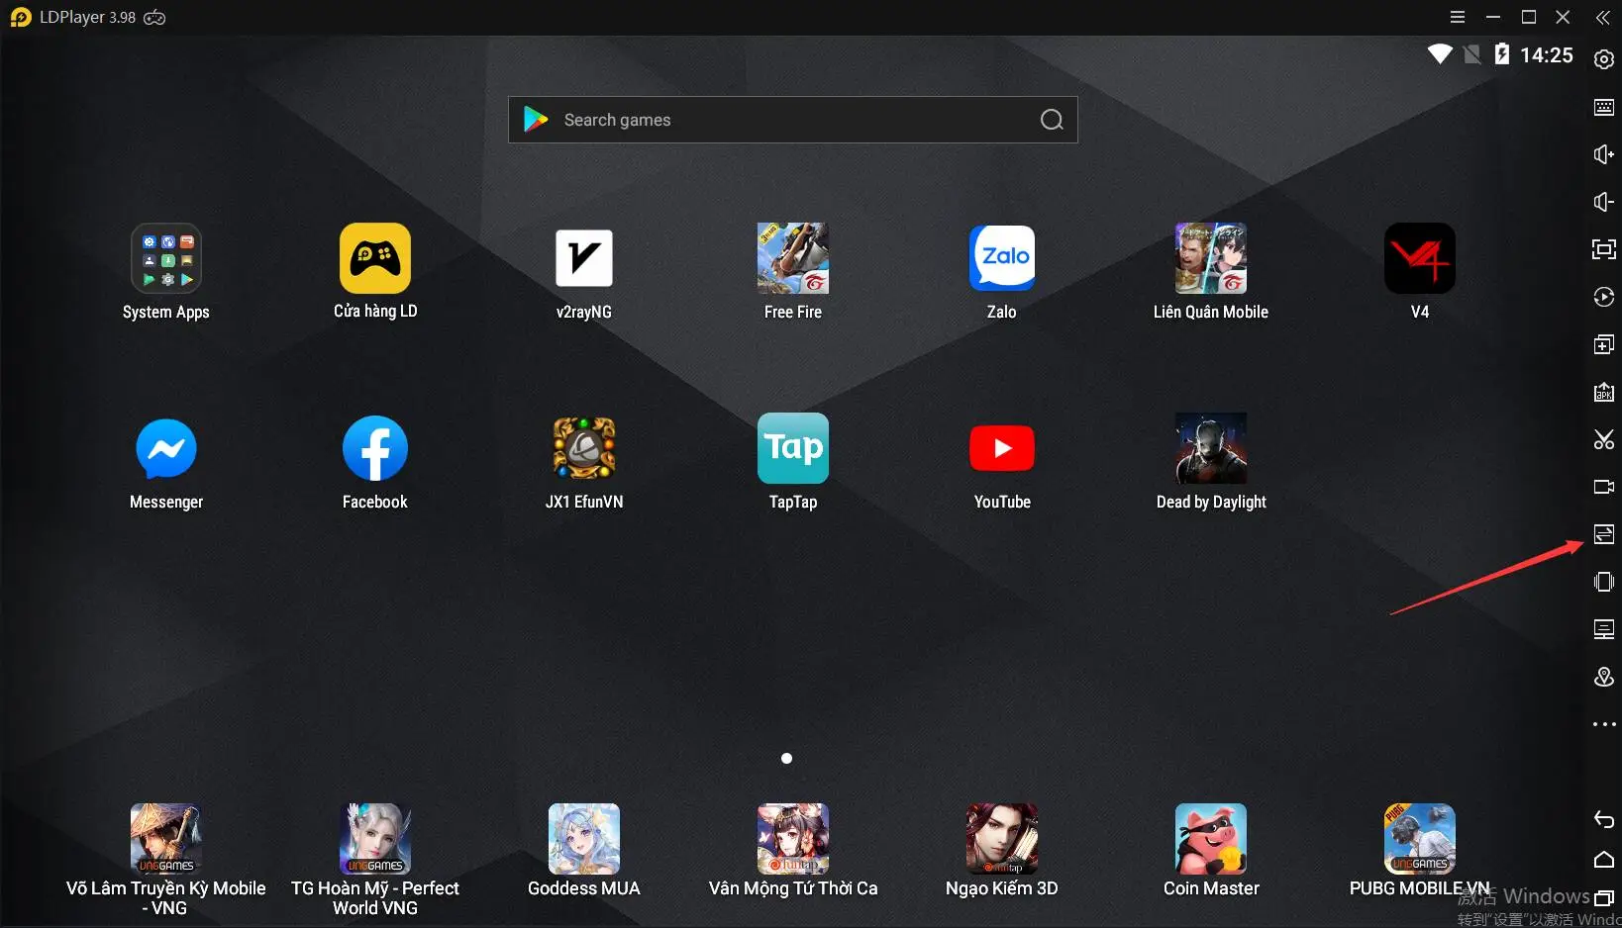Launch Cửa hàng LD store app
The height and width of the screenshot is (928, 1622).
click(375, 258)
